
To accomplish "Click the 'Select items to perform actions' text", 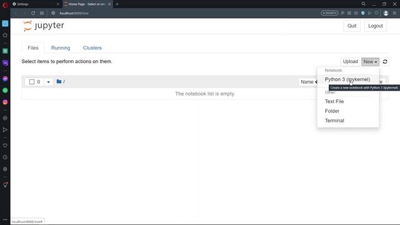I will [x=67, y=61].
